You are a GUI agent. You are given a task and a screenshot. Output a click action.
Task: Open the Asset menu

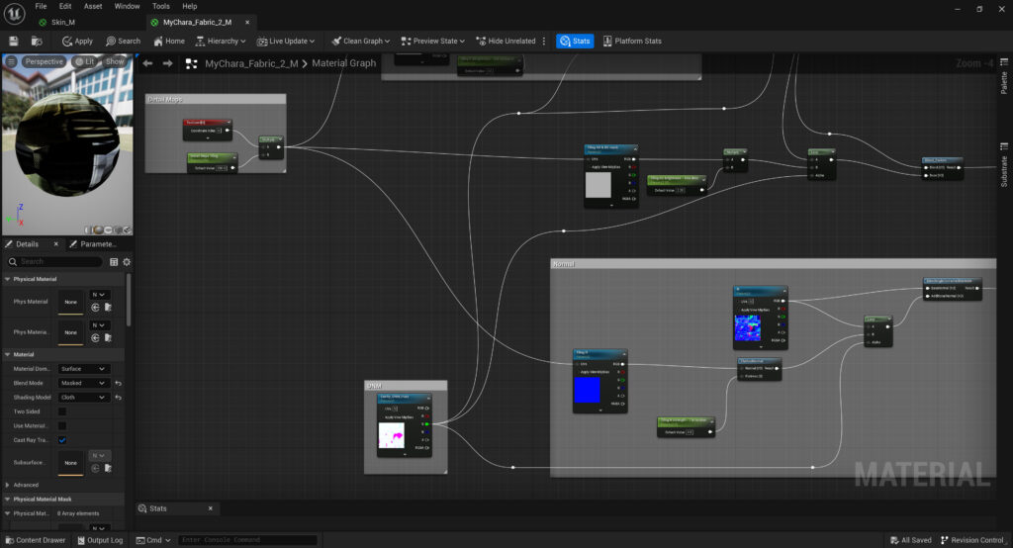point(93,6)
